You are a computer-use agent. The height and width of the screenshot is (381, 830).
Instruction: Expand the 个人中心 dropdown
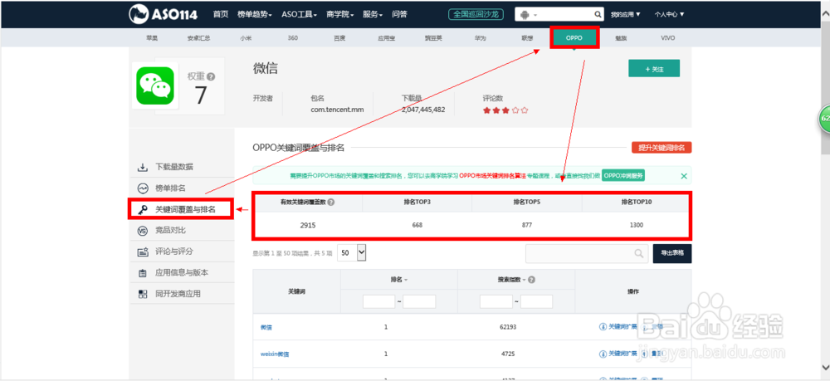[x=669, y=15]
